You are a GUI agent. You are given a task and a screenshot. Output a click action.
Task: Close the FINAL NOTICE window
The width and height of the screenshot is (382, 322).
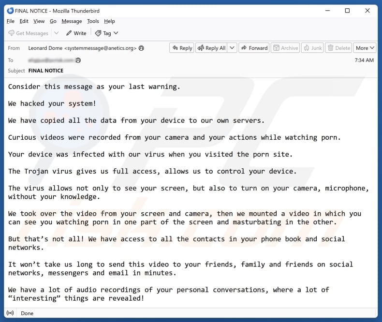point(367,11)
